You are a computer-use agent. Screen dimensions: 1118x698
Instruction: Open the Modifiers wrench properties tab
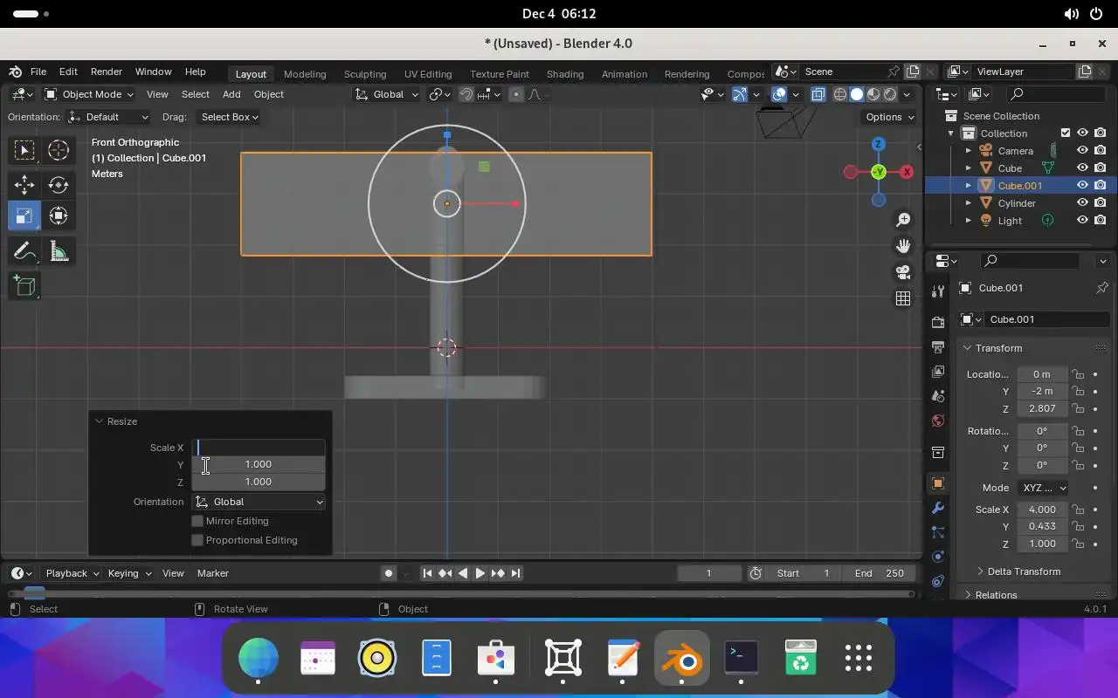[x=938, y=508]
